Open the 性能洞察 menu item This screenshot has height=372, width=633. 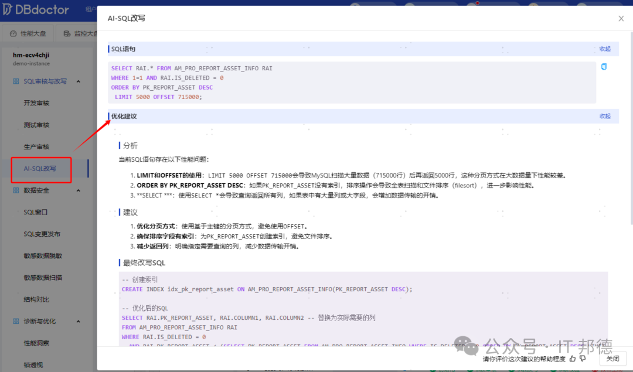37,343
